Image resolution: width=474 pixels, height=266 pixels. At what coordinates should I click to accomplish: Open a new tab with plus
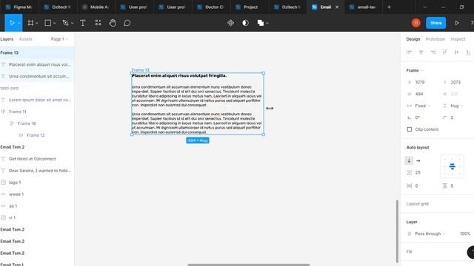point(389,7)
